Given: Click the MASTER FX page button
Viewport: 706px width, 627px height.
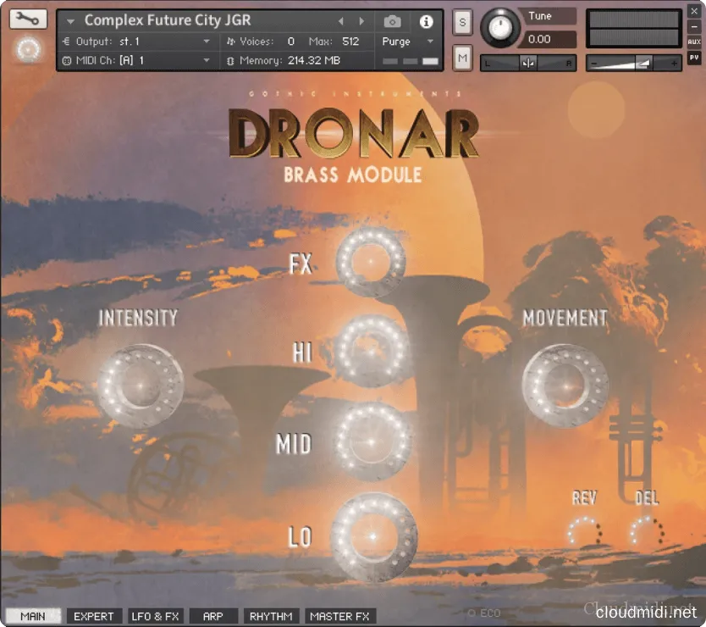Looking at the screenshot, I should tap(339, 616).
